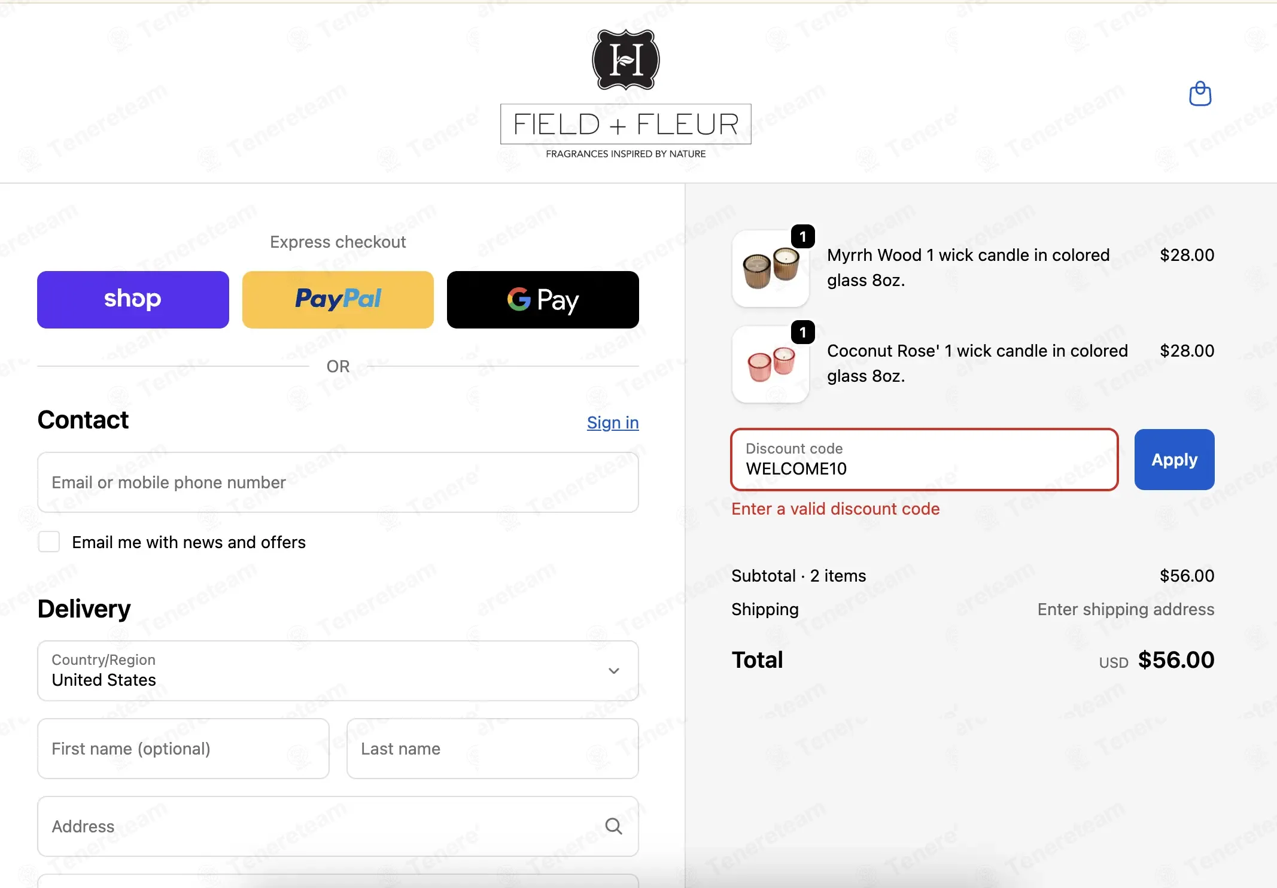Tick Email me with news and offers

49,542
